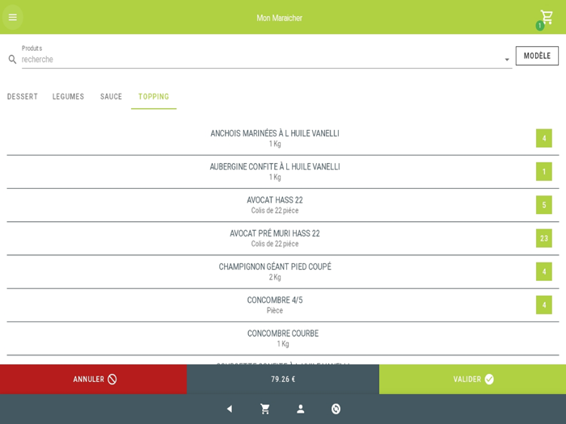The image size is (566, 424).
Task: Open the shopping cart in header
Action: pyautogui.click(x=546, y=17)
